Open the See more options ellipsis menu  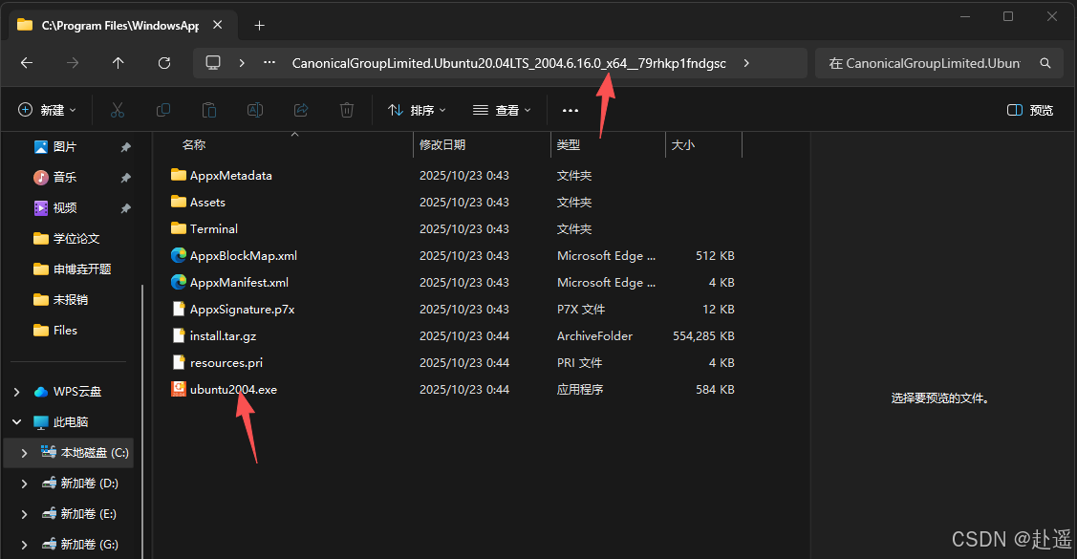pyautogui.click(x=571, y=110)
